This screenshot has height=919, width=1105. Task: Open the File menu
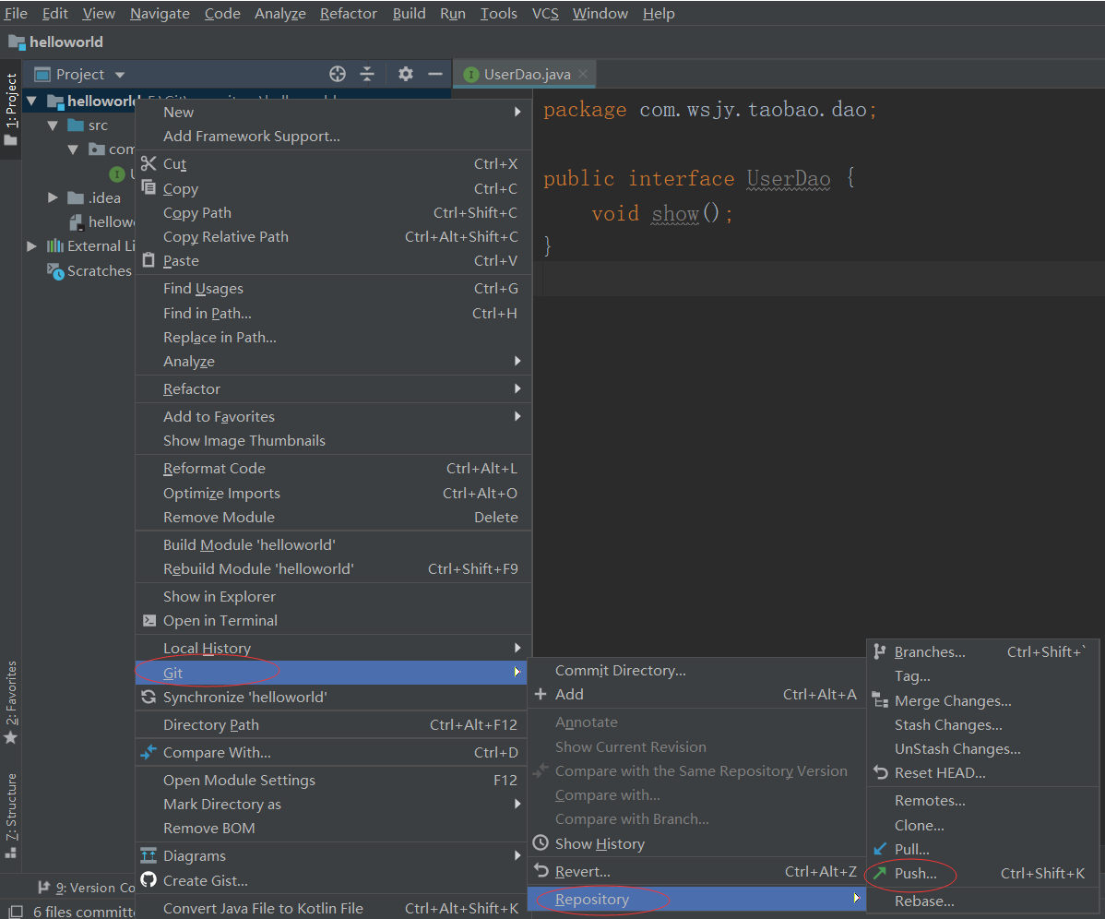[x=16, y=14]
